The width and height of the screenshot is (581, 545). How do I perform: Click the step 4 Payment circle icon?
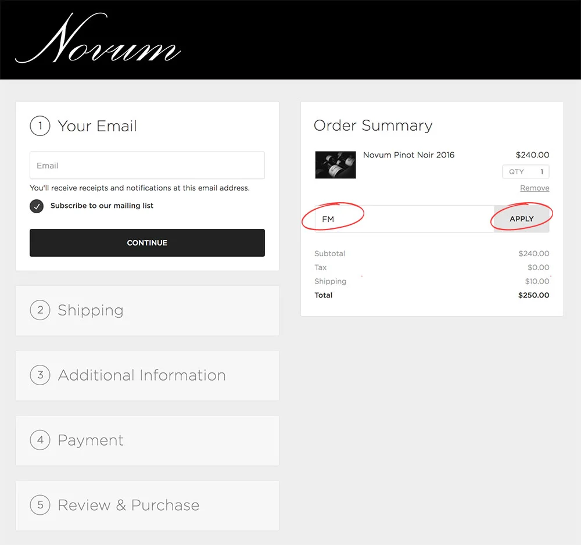(x=40, y=440)
